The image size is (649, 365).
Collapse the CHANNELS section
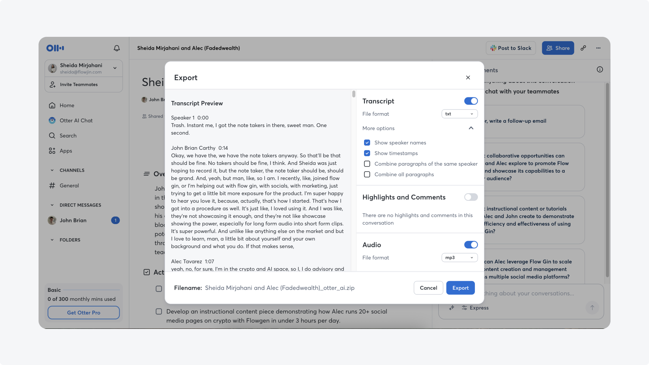coord(52,170)
